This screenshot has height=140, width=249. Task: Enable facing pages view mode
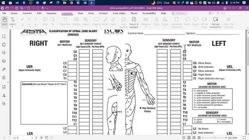(194, 138)
